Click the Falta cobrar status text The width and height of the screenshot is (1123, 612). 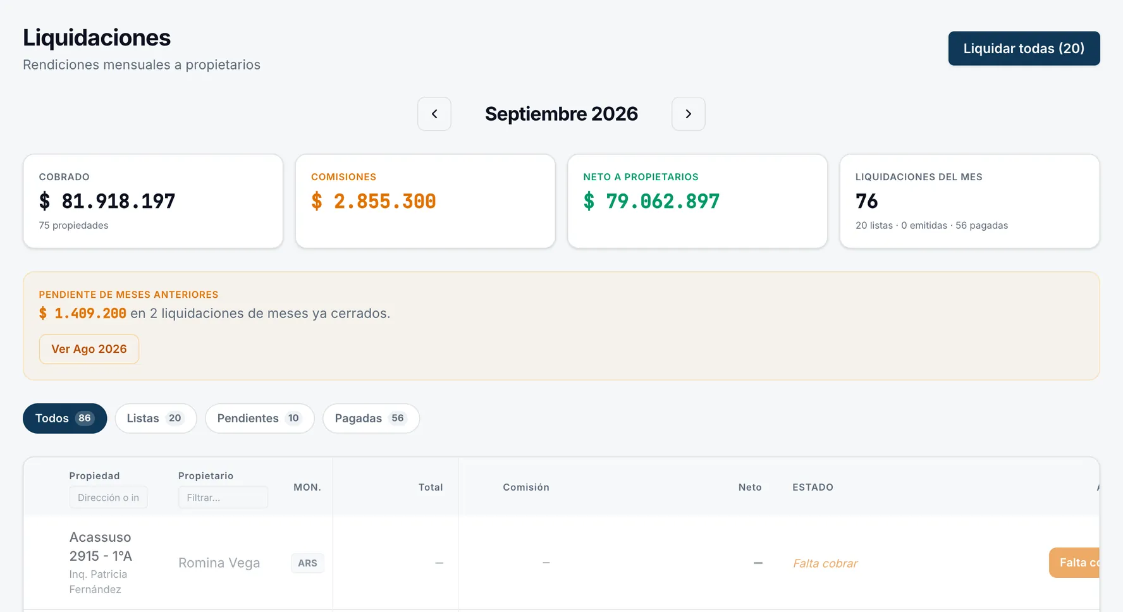tap(825, 563)
